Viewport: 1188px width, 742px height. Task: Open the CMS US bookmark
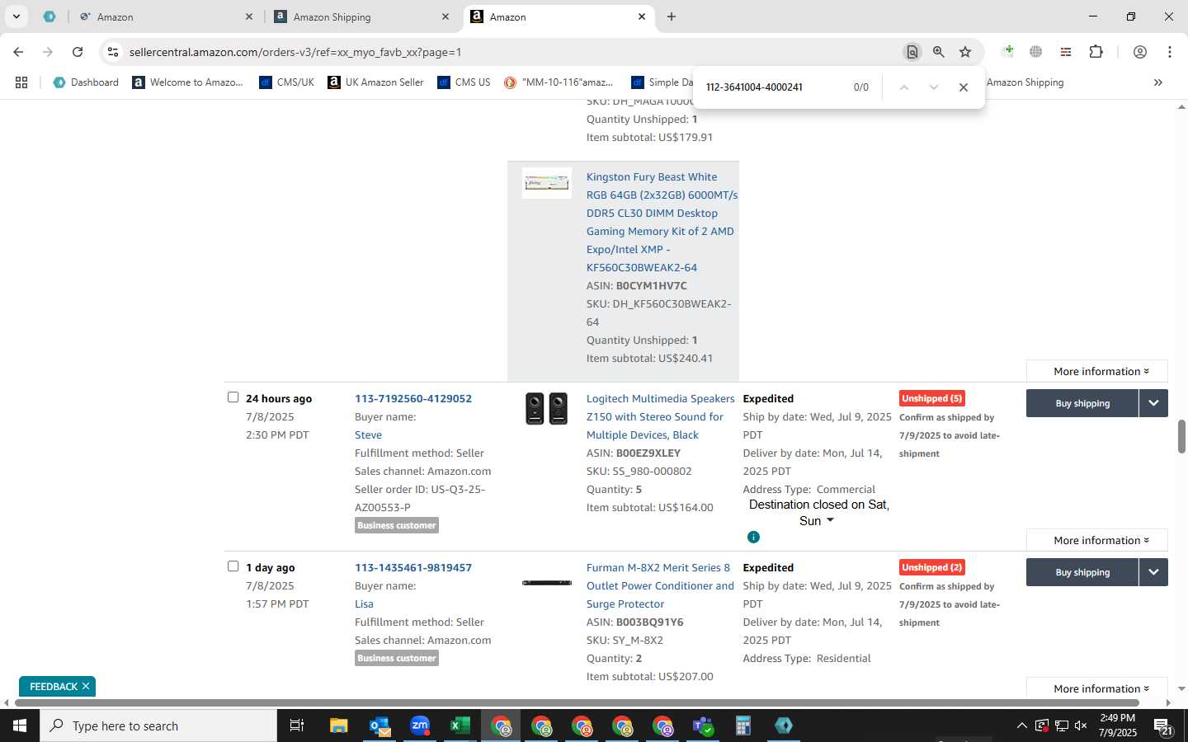pos(464,82)
